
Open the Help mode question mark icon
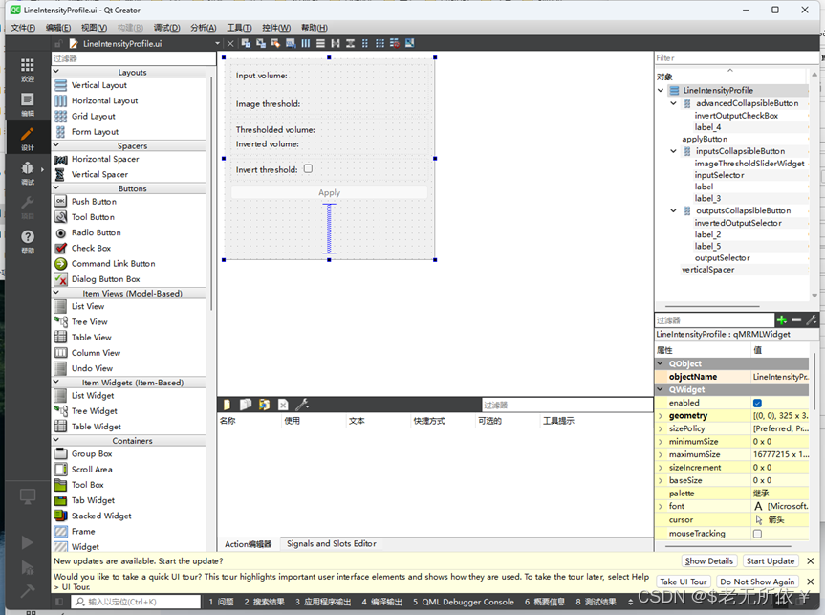point(28,242)
